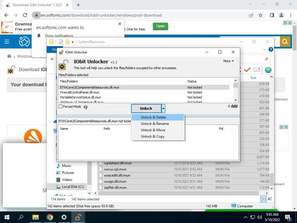The image size is (297, 223).
Task: Choose Unlock & Rename from menu
Action: [157, 124]
